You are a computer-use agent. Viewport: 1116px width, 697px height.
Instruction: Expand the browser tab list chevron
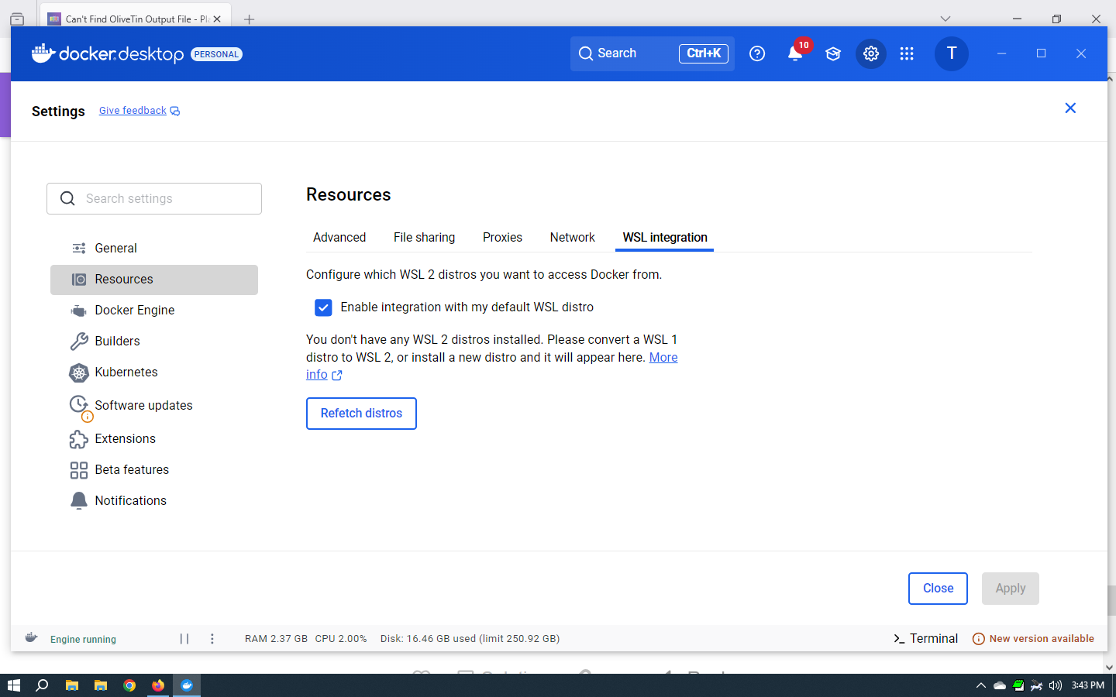point(945,19)
